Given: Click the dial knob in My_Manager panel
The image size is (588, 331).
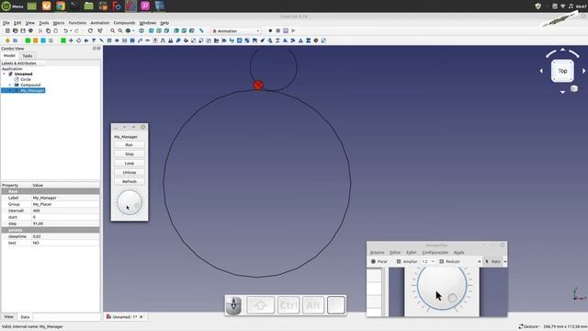Looking at the screenshot, I should click(130, 202).
